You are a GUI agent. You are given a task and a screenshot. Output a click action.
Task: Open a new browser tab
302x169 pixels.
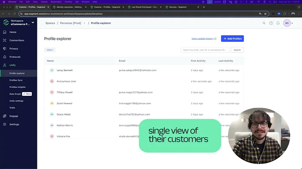[204, 7]
